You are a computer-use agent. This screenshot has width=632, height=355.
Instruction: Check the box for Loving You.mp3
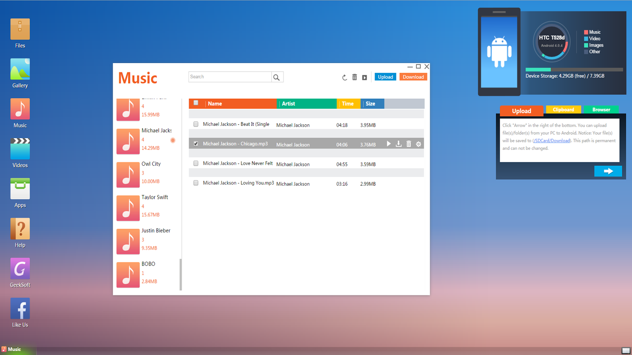click(x=196, y=183)
